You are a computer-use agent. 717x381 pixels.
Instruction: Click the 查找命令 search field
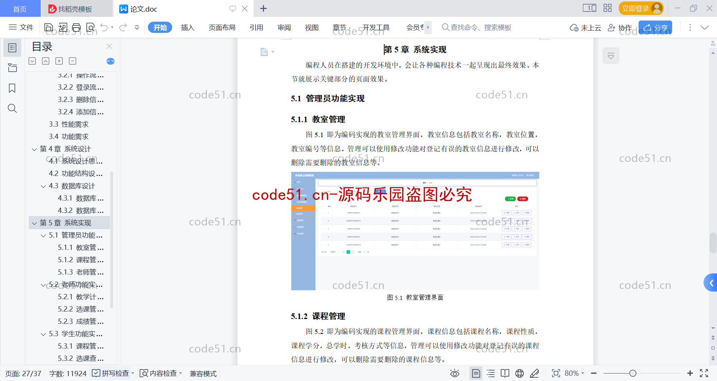click(x=477, y=27)
